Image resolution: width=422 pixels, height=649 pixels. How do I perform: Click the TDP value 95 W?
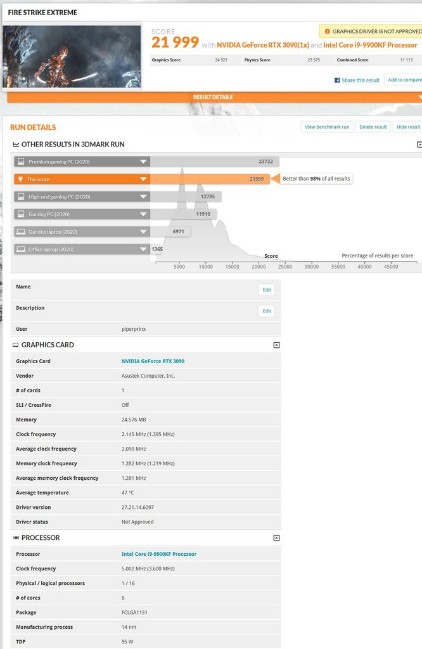pos(127,641)
